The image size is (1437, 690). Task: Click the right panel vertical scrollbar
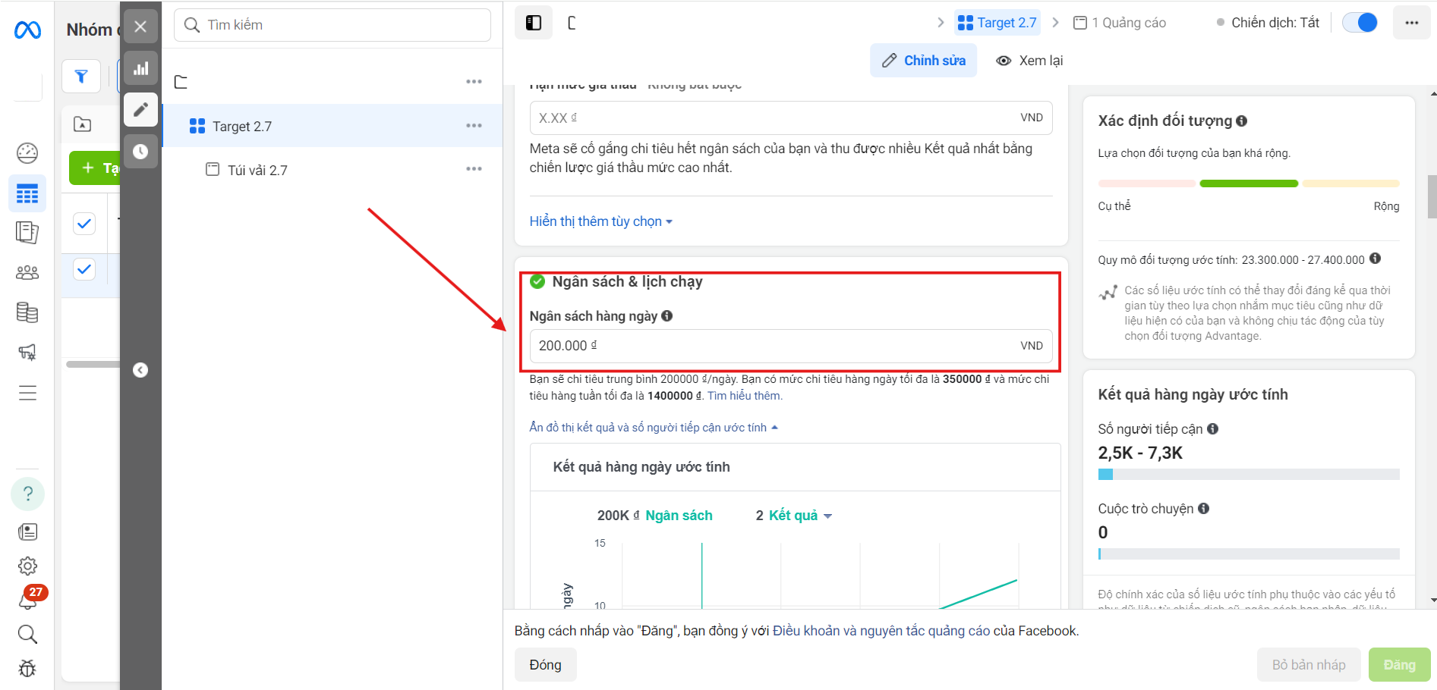coord(1432,197)
